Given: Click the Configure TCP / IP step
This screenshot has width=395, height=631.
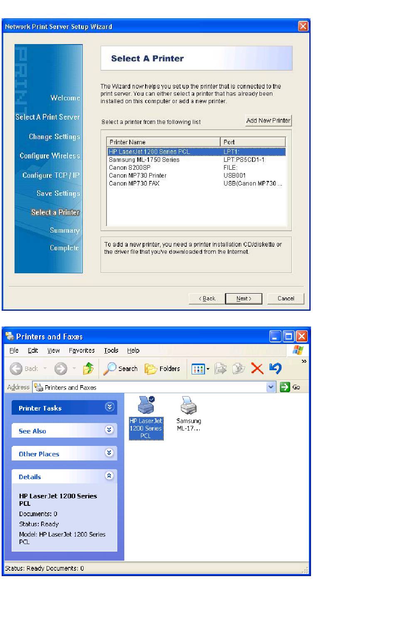Looking at the screenshot, I should (51, 175).
